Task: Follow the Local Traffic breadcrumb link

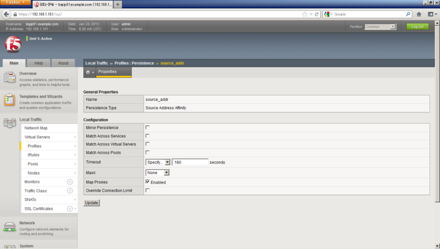Action: coord(97,63)
